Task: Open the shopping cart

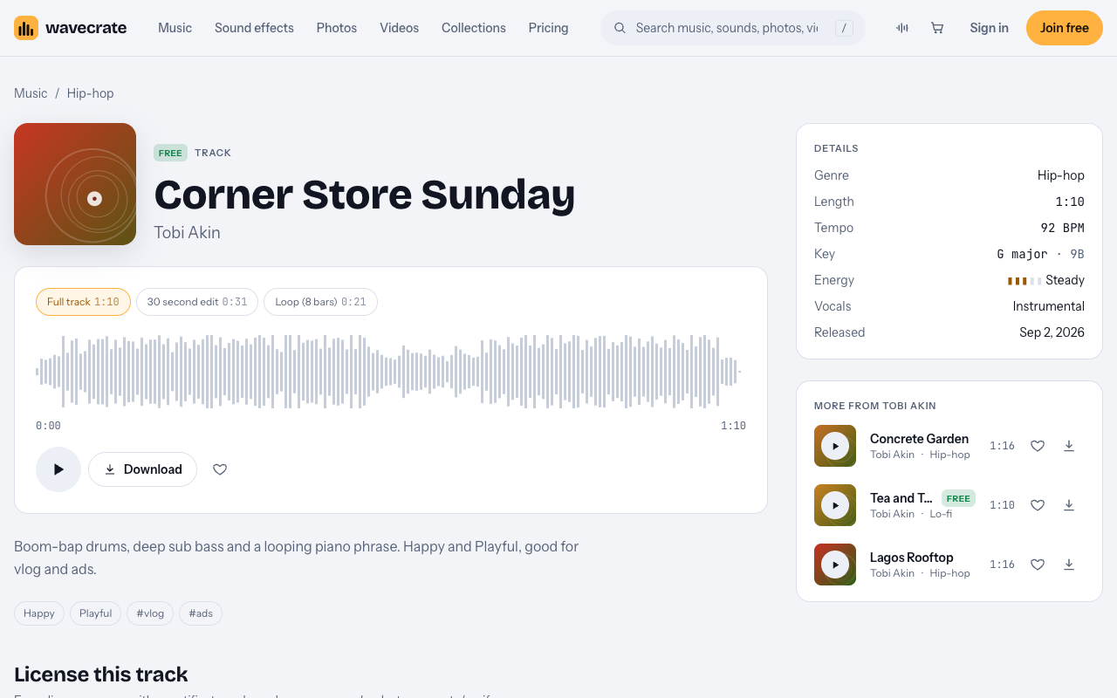Action: coord(937,28)
